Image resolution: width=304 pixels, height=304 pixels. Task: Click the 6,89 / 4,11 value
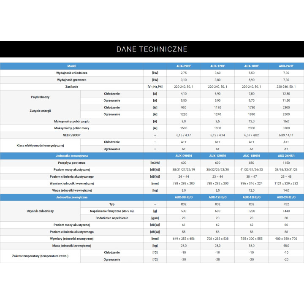(286, 135)
